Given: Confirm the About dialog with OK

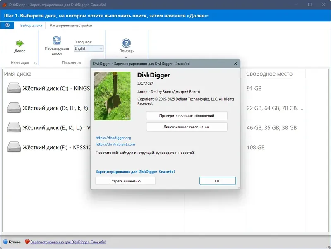Looking at the screenshot, I should (218, 181).
